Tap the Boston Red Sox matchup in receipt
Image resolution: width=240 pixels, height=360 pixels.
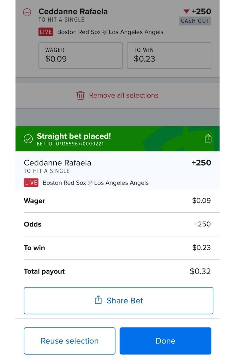coord(95,183)
